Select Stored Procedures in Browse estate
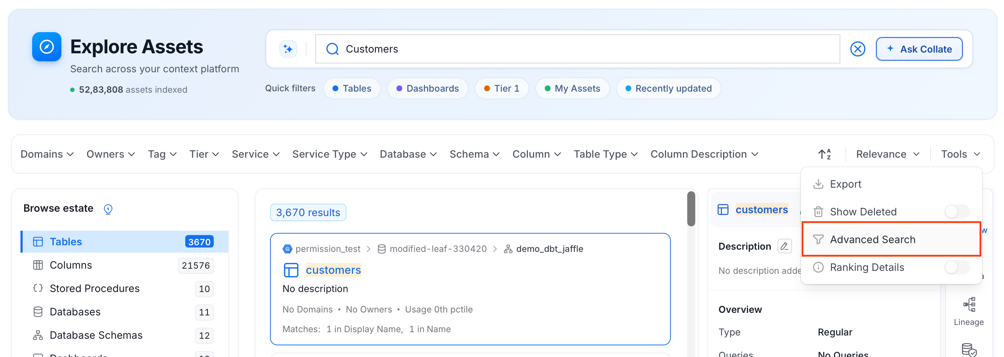The image size is (1004, 357). pyautogui.click(x=125, y=288)
